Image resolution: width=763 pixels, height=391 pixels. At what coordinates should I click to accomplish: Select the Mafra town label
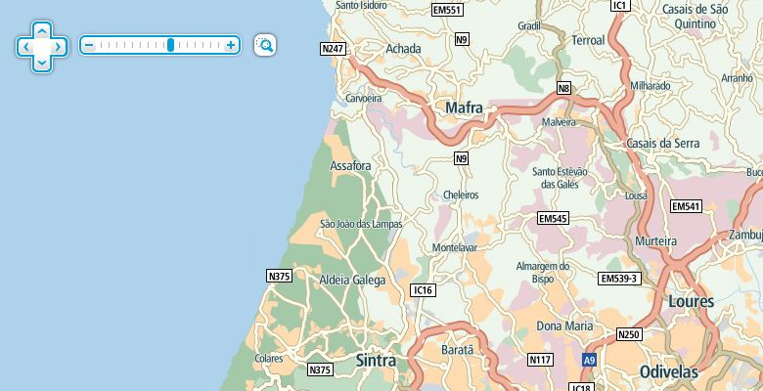[465, 108]
